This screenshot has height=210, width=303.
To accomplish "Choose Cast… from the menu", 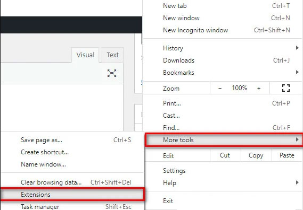I will 223,116.
